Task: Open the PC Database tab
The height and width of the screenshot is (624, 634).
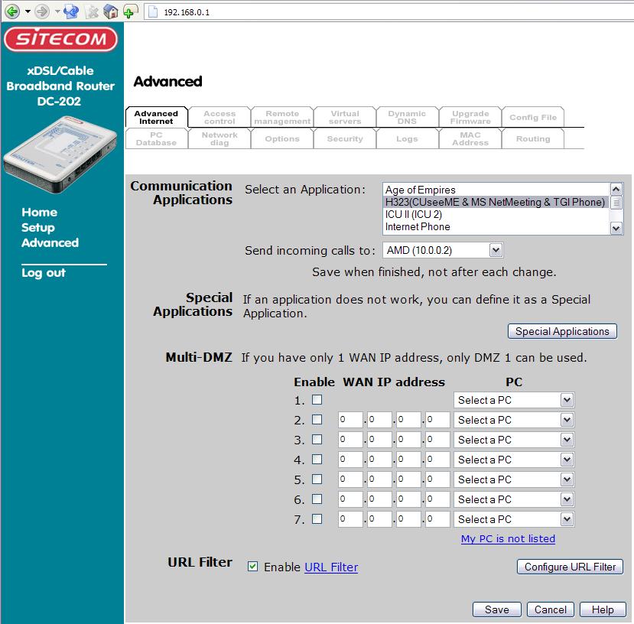Action: pyautogui.click(x=157, y=138)
